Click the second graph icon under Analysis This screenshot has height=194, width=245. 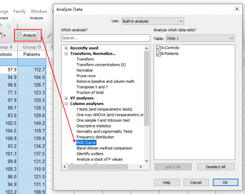point(28,26)
